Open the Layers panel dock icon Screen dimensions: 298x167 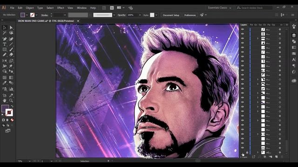pos(294,35)
